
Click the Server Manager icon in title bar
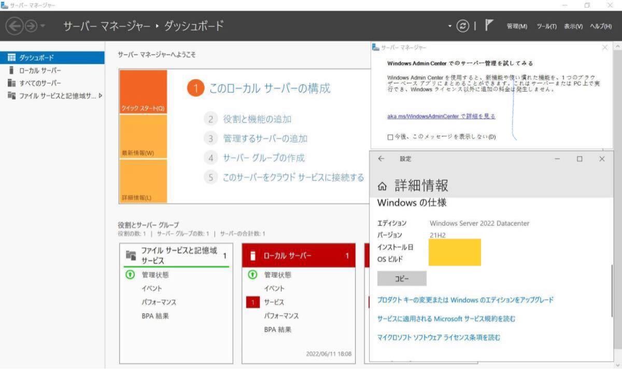[x=4, y=4]
